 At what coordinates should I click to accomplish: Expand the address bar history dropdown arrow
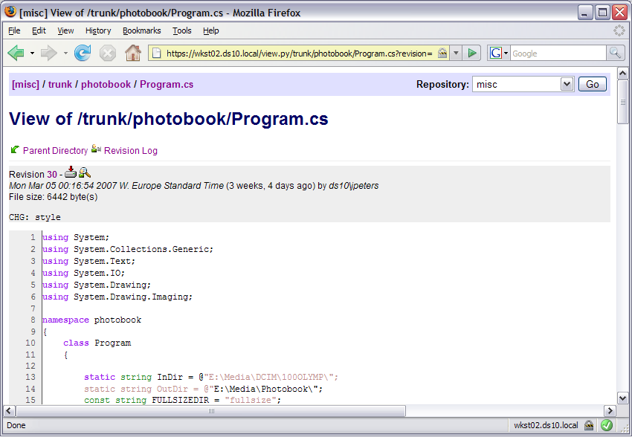click(x=456, y=54)
